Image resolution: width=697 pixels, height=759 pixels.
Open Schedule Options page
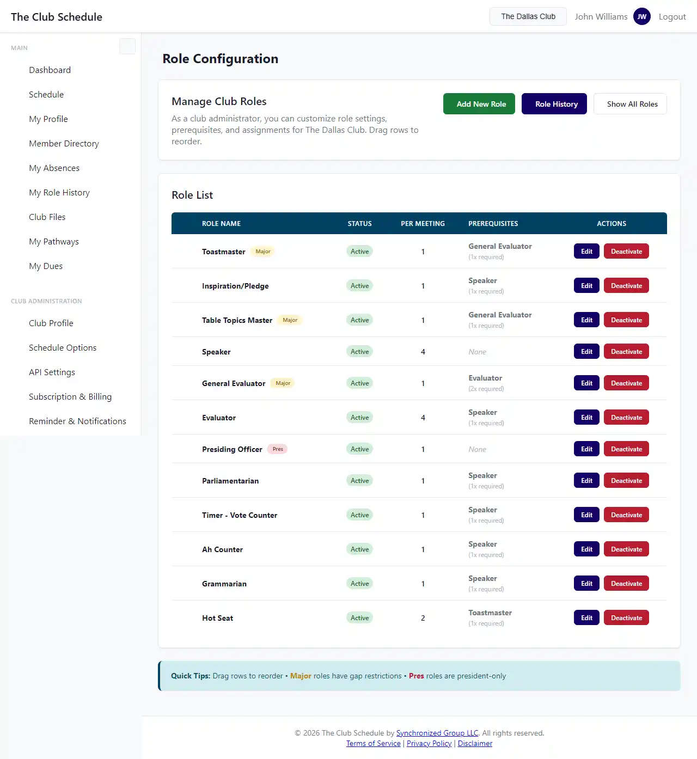(x=63, y=348)
